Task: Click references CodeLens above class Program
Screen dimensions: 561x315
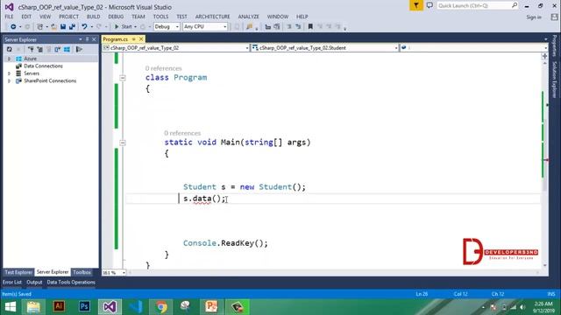Action: pyautogui.click(x=164, y=68)
